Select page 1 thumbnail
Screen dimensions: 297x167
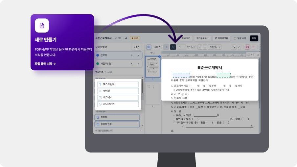point(153,67)
